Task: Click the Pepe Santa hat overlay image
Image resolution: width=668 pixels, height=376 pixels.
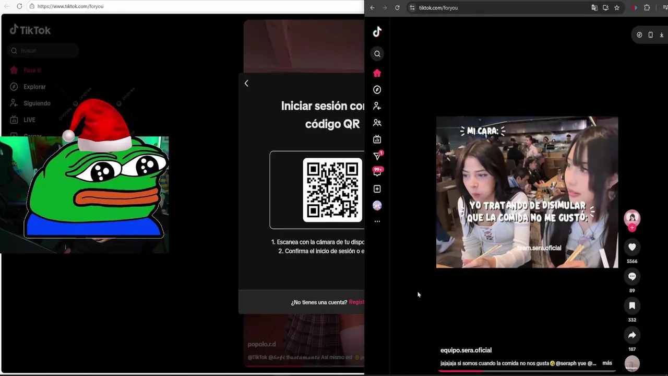Action: [98, 168]
